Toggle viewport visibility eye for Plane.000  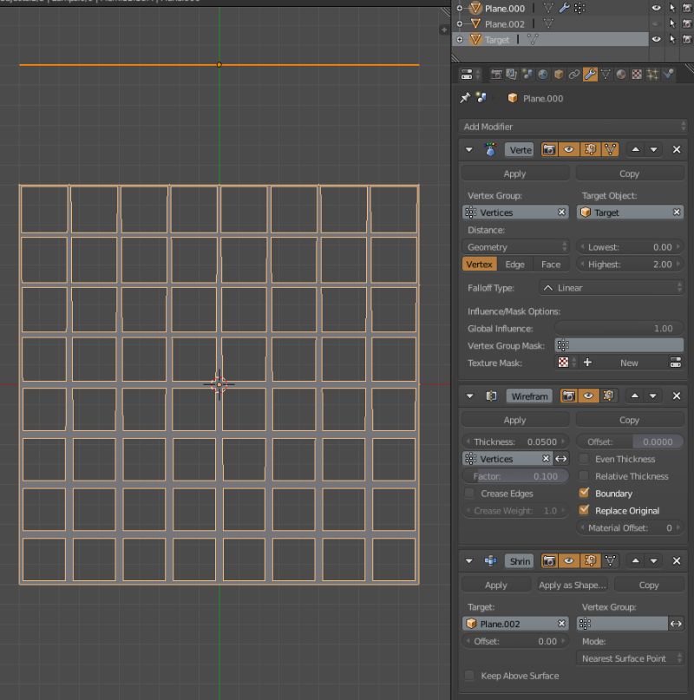(x=656, y=8)
